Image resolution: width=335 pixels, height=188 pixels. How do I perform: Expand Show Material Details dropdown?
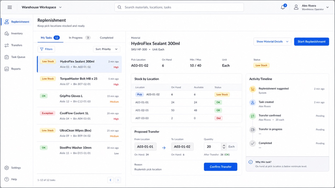coord(272,42)
